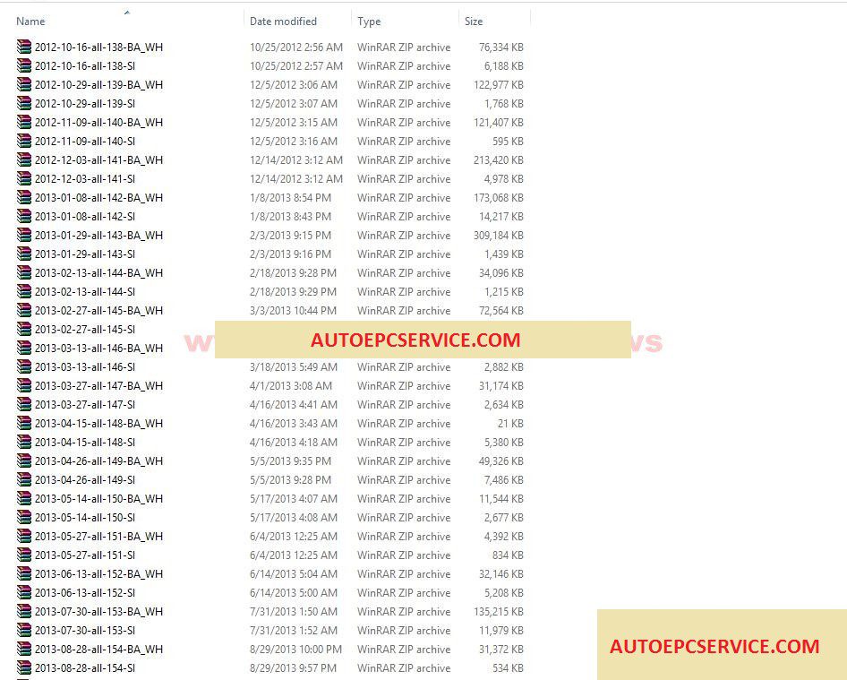Screen dimensions: 847x680
Task: Select archive icon of 2013-03-13-all-146-BA_WH
Action: 24,349
